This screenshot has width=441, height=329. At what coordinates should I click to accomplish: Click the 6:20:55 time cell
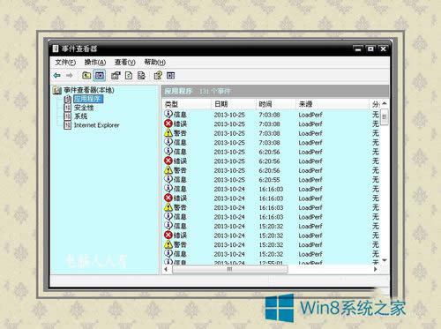click(269, 180)
